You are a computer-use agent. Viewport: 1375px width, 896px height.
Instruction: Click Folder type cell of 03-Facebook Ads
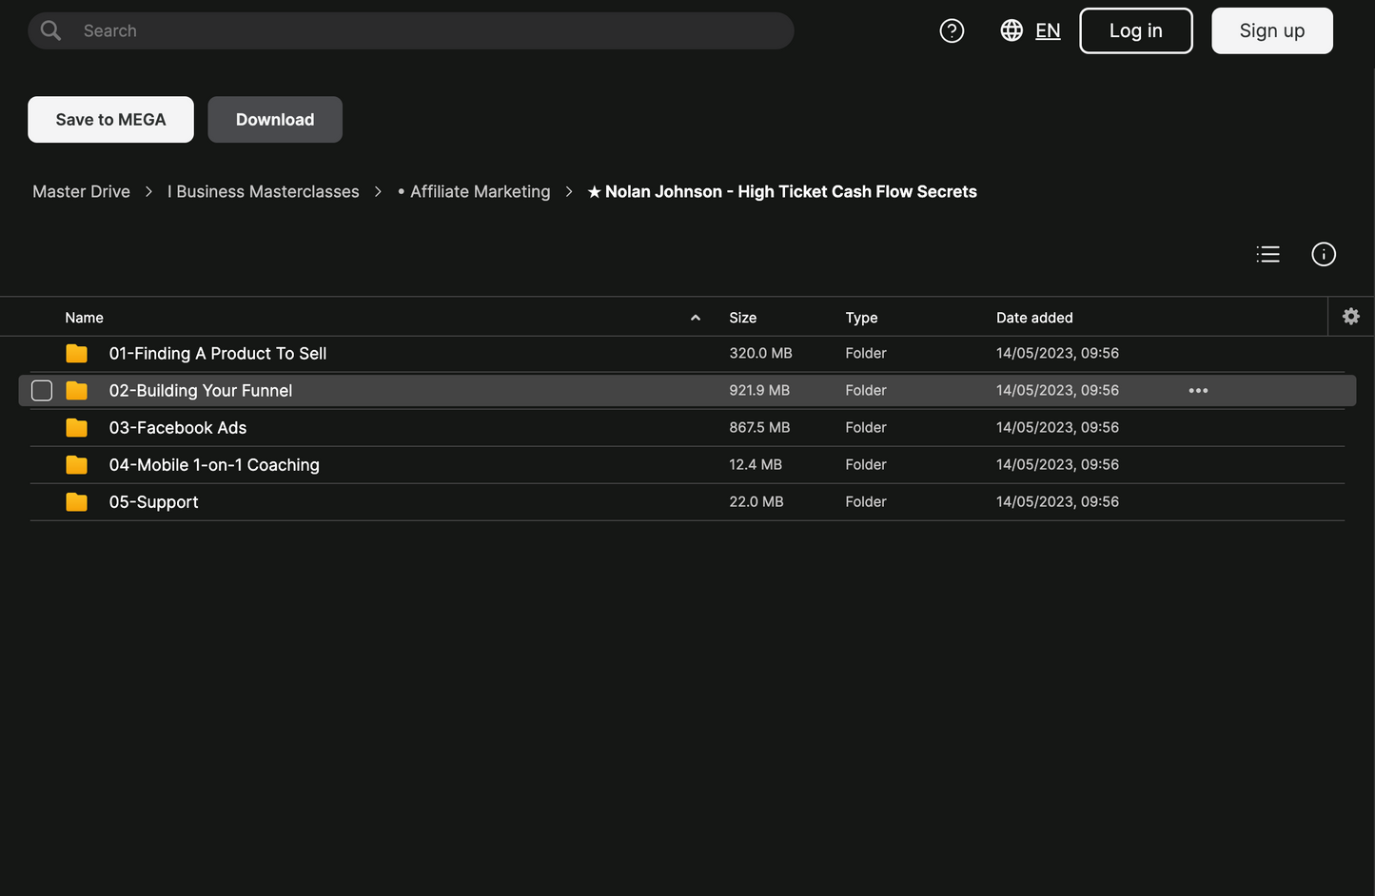click(x=866, y=427)
